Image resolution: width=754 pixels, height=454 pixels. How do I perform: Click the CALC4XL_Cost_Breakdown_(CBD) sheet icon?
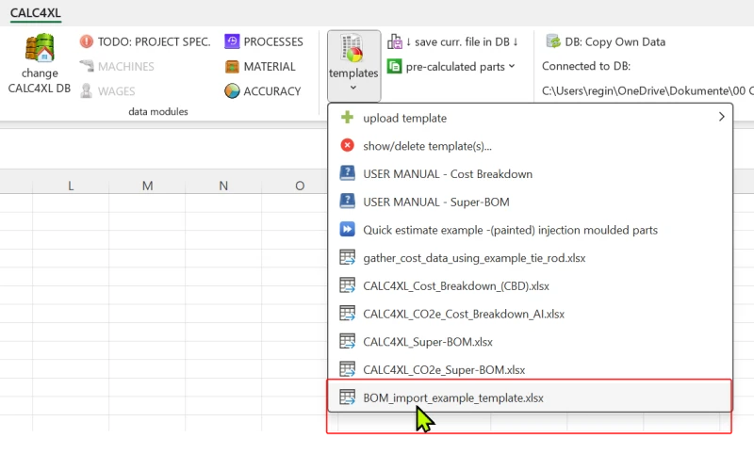coord(347,284)
